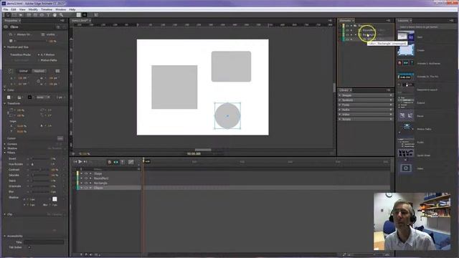Select the X, Y Motion radio button
The height and width of the screenshot is (258, 459).
39,54
